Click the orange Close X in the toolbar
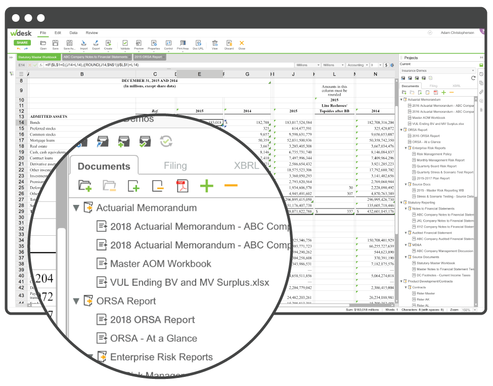The image size is (493, 386). click(242, 43)
